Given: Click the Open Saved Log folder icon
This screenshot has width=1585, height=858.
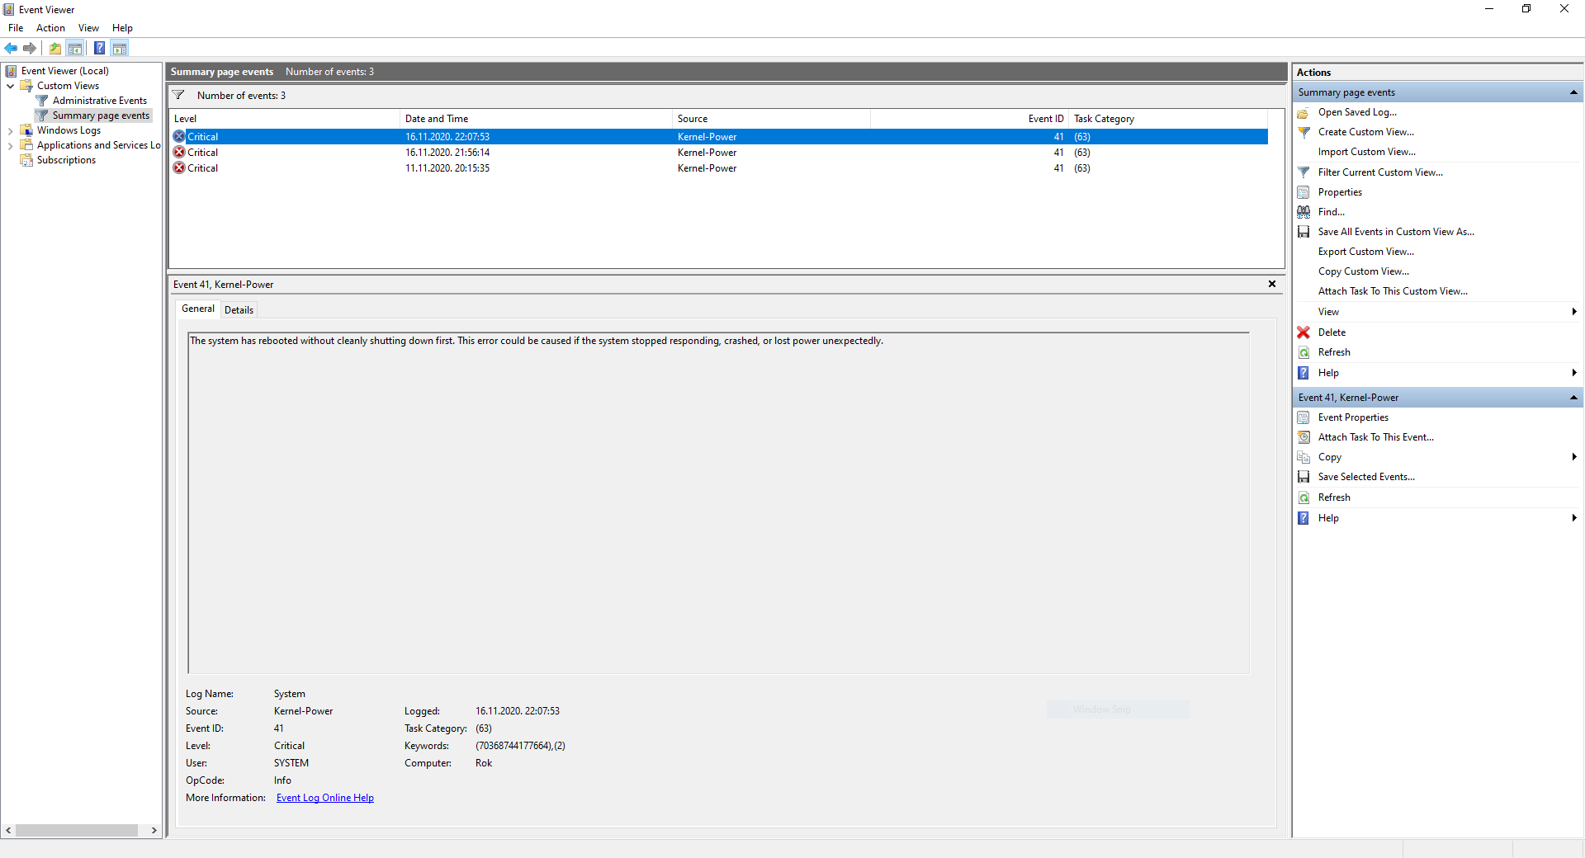Looking at the screenshot, I should (x=1303, y=112).
